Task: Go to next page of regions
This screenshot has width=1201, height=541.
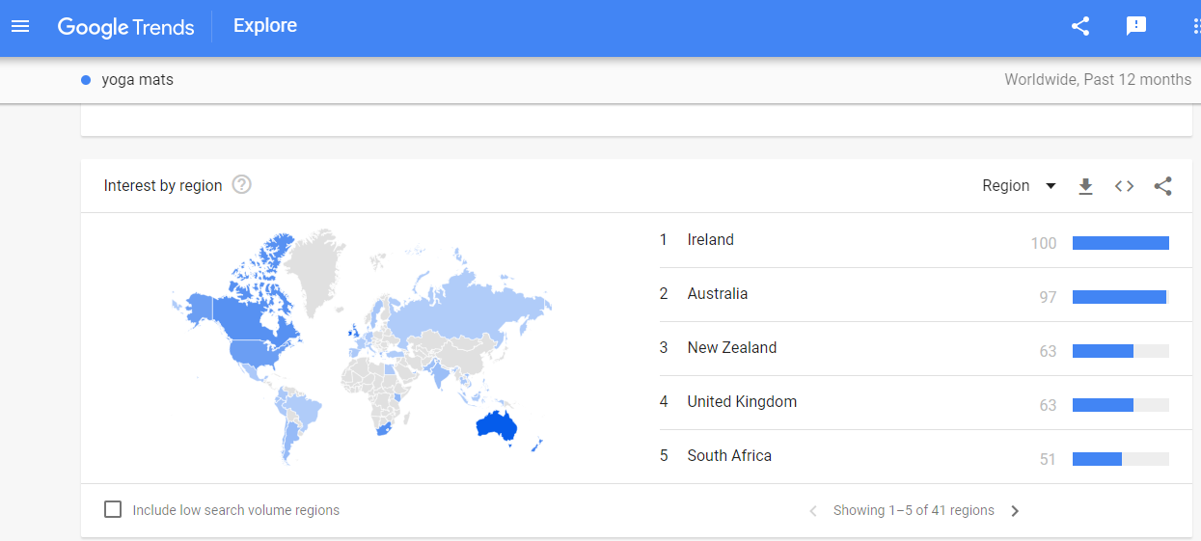Action: click(1015, 511)
